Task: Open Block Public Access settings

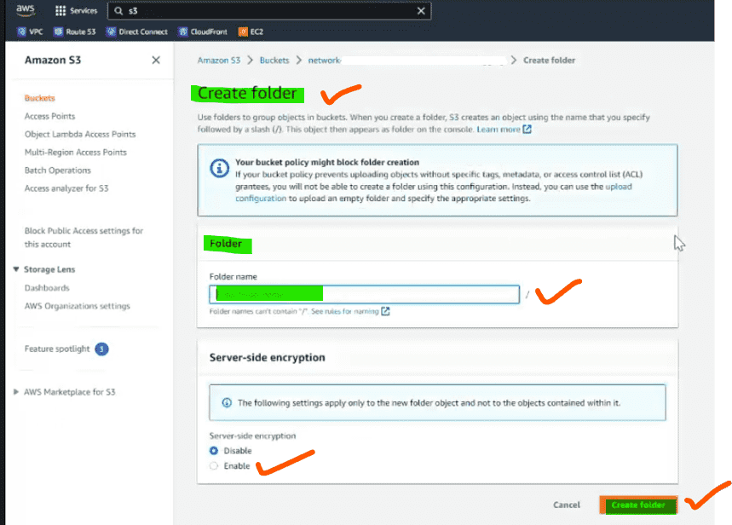Action: (x=84, y=237)
